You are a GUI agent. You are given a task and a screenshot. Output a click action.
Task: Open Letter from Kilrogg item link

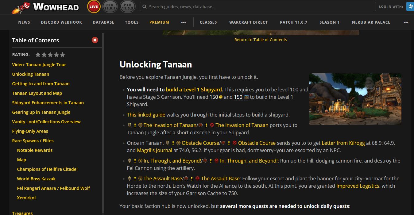click(x=343, y=143)
